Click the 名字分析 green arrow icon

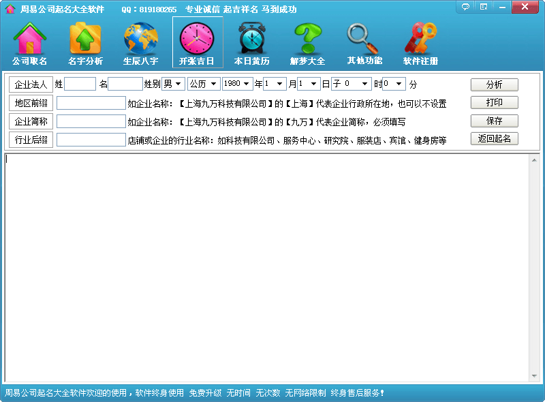85,40
